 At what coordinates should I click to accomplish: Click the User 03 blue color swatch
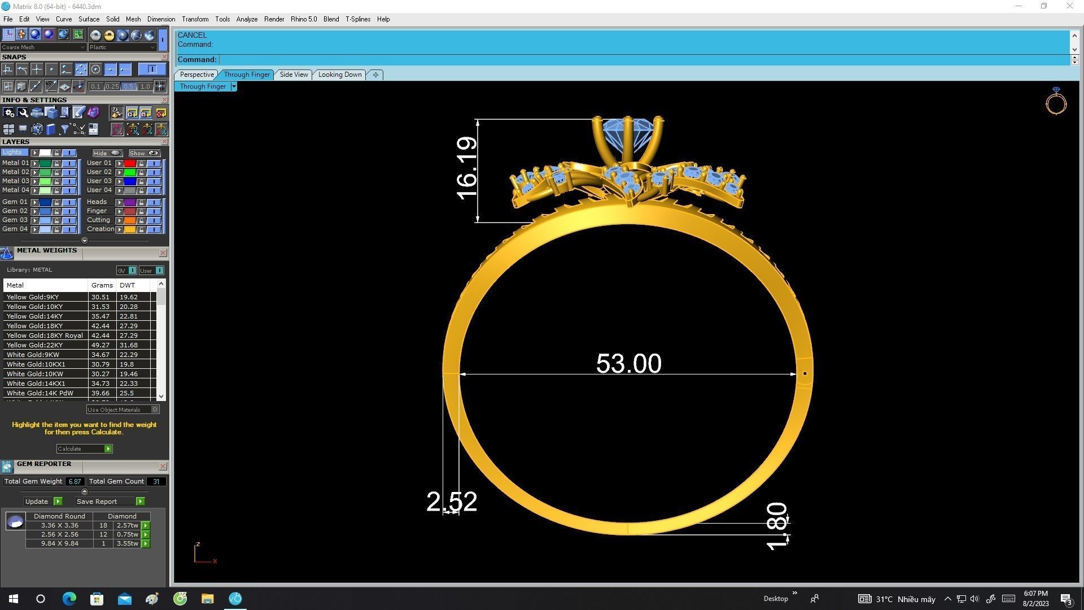pyautogui.click(x=130, y=181)
